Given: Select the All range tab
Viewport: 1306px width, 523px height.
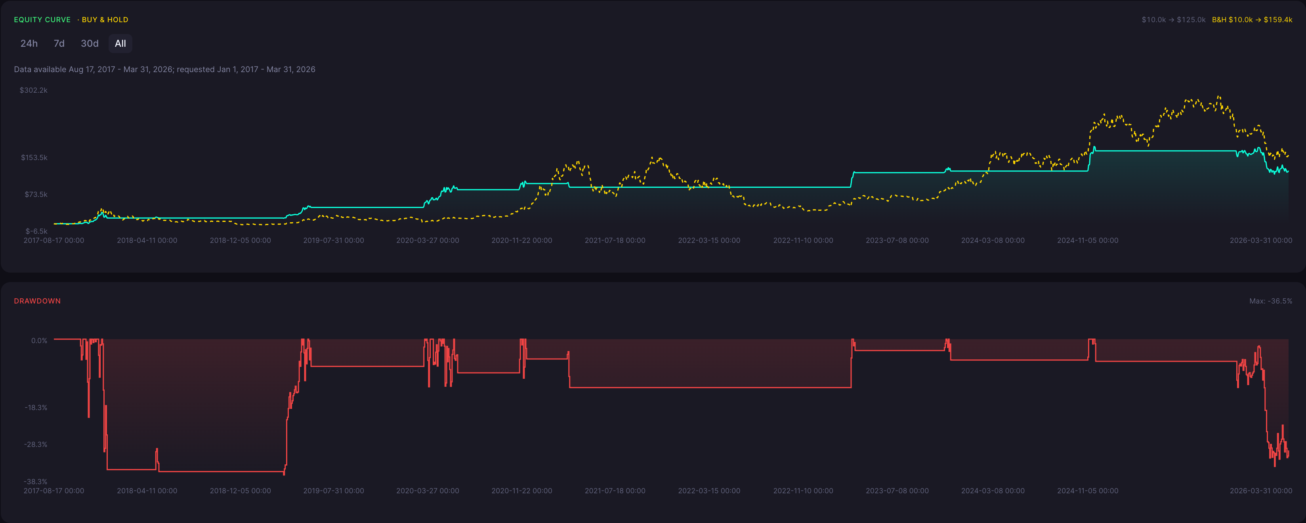Looking at the screenshot, I should (x=121, y=44).
